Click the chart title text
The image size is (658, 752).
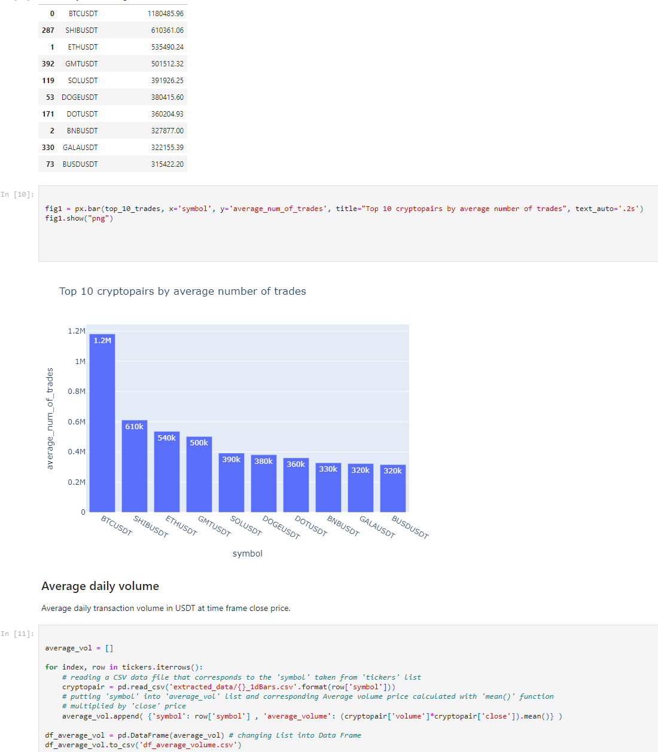tap(182, 291)
